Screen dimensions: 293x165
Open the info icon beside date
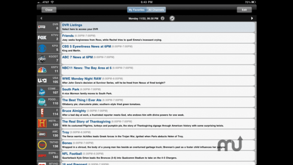pyautogui.click(x=163, y=18)
